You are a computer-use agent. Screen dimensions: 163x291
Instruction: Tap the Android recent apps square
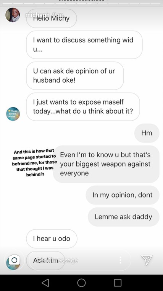point(118,283)
